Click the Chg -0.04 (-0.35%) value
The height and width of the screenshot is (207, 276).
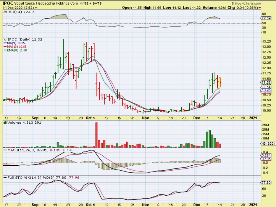[243, 8]
